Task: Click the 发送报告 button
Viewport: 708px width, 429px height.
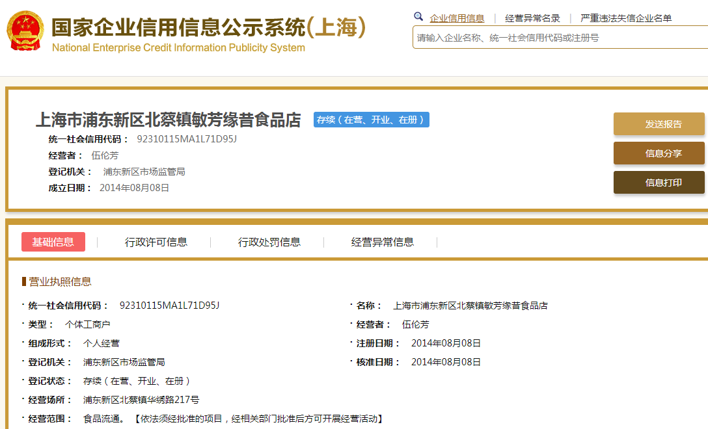Action: click(659, 124)
